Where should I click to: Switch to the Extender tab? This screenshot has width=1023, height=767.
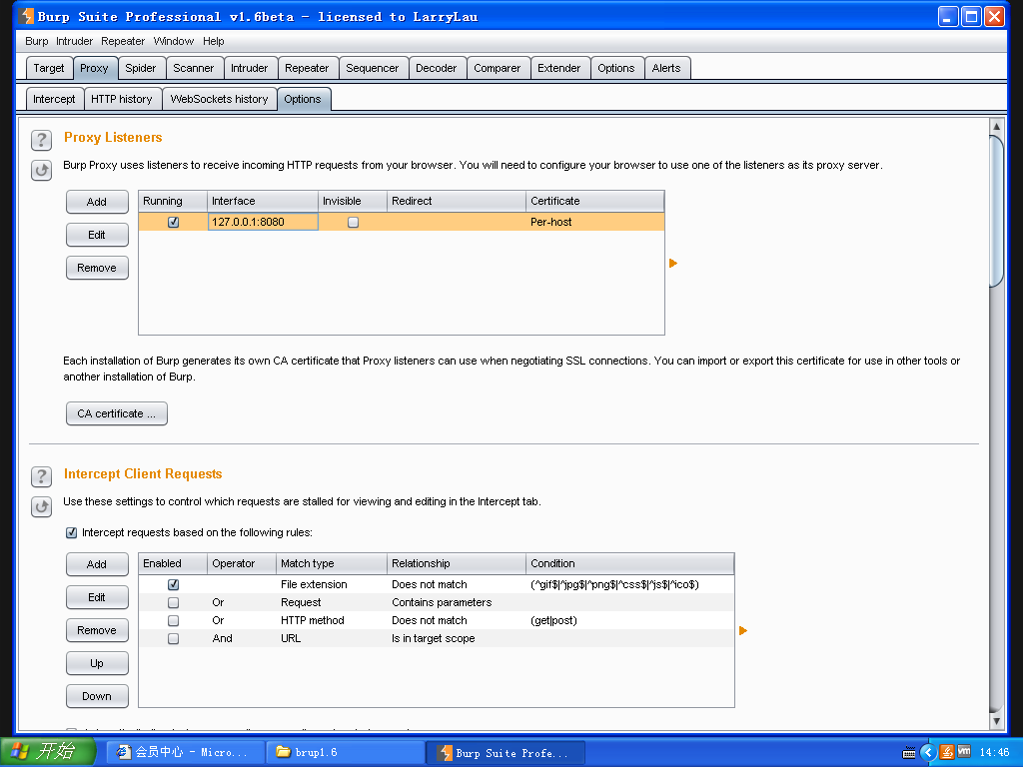click(x=559, y=68)
